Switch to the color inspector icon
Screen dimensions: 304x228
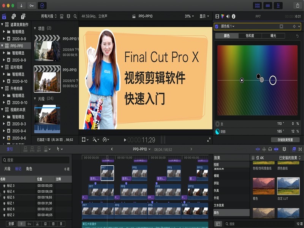click(223, 16)
